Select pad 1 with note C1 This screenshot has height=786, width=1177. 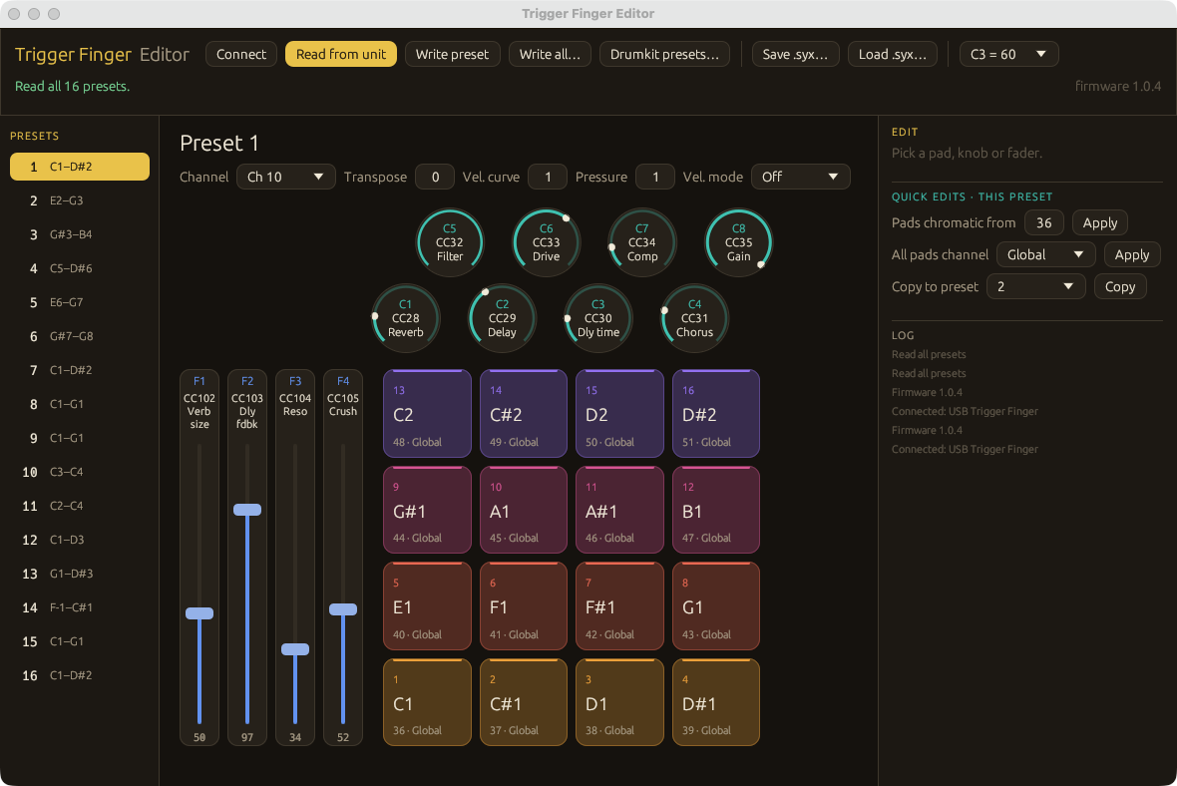pyautogui.click(x=427, y=702)
